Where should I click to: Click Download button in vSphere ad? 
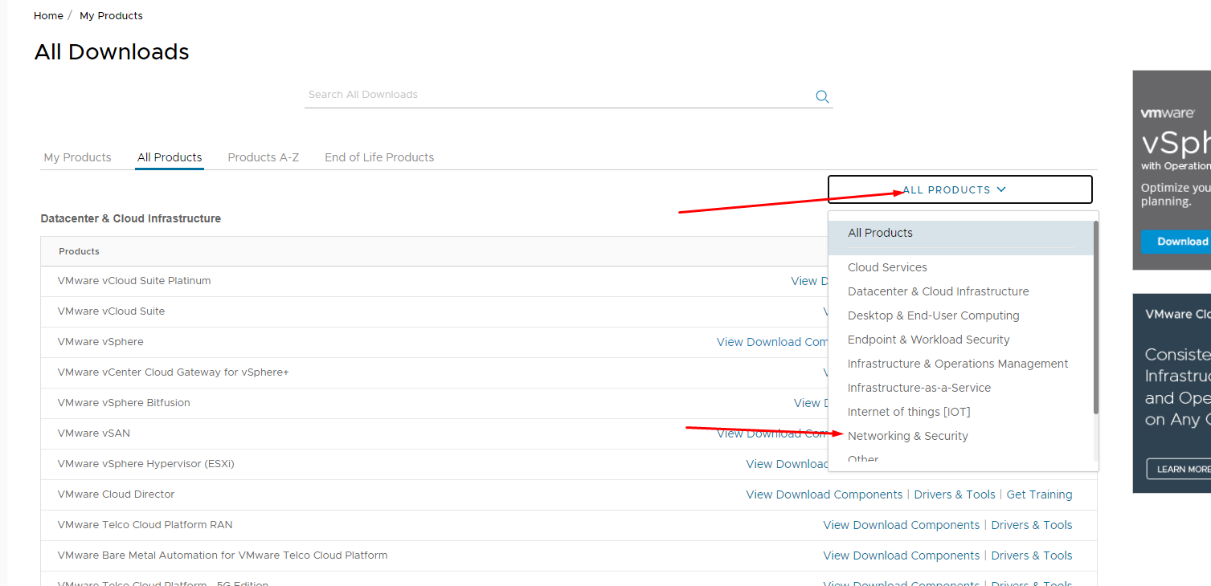coord(1176,241)
